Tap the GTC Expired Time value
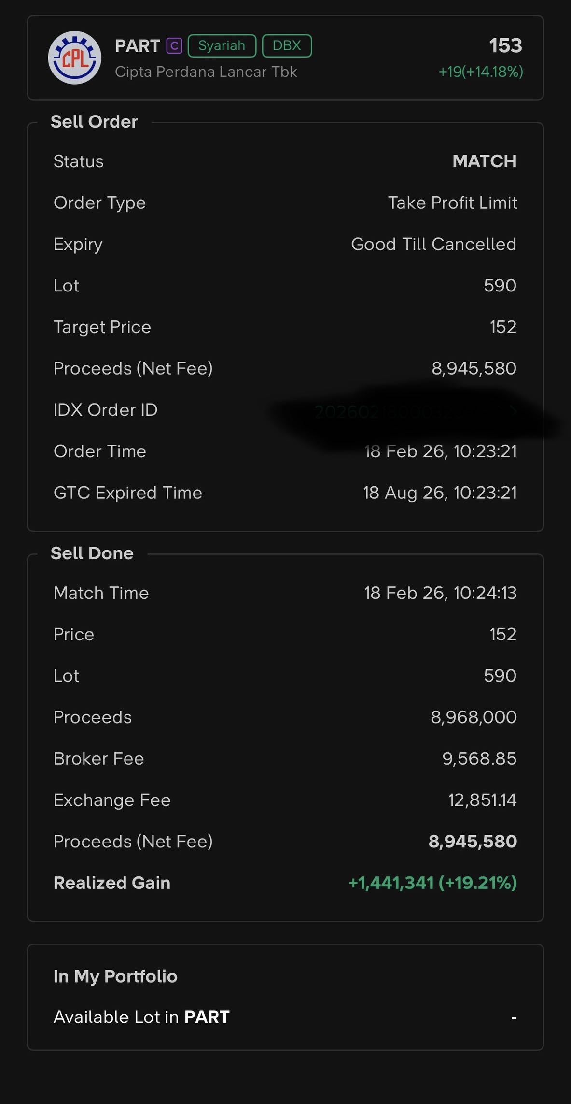The height and width of the screenshot is (1104, 571). tap(440, 493)
